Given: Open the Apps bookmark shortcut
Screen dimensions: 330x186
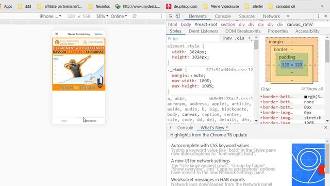Looking at the screenshot, I should 6,6.
